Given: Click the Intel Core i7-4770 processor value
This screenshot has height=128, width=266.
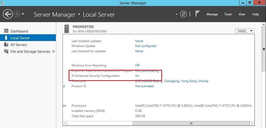Looking at the screenshot, I should click(193, 106).
